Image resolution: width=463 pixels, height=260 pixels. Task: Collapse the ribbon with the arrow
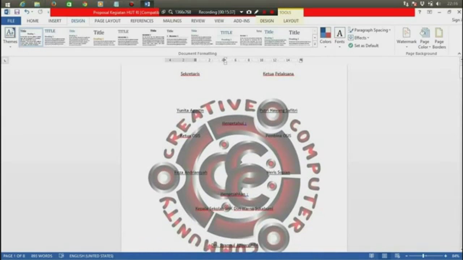click(459, 53)
